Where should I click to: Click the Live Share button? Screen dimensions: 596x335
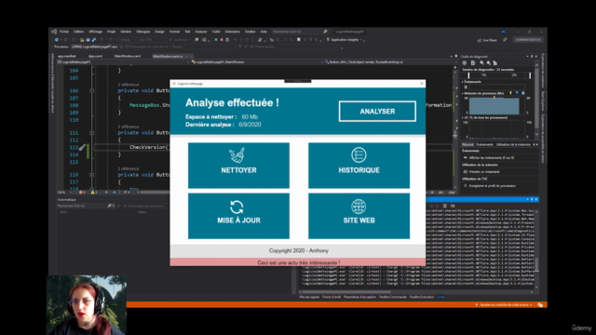point(487,40)
